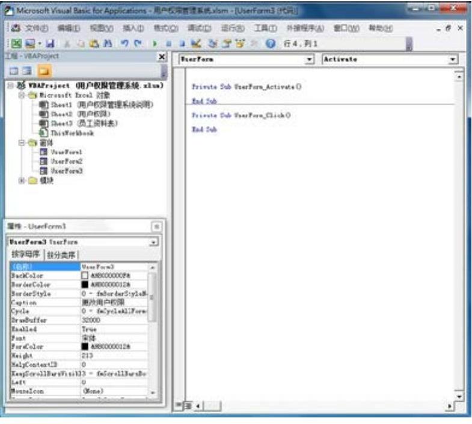Click the Height property value 213
This screenshot has width=472, height=424.
coord(114,356)
